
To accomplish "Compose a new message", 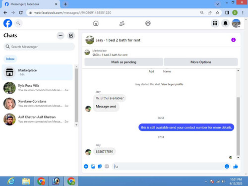I will tap(71, 36).
